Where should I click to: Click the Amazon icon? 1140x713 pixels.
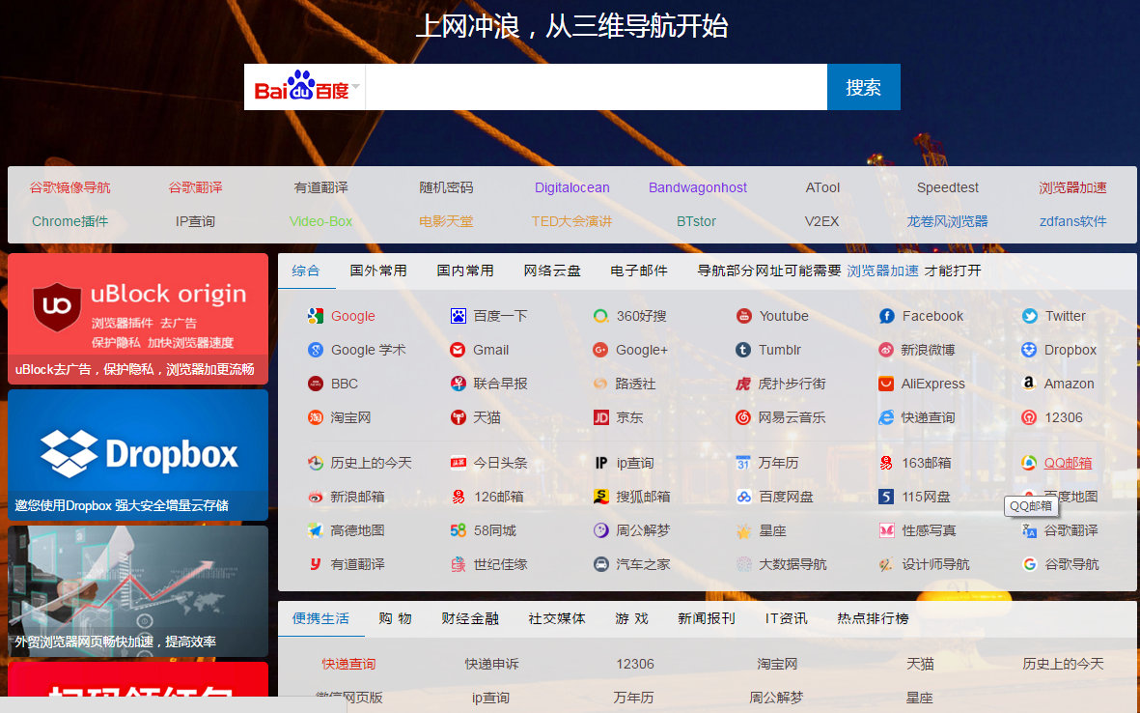(1029, 384)
